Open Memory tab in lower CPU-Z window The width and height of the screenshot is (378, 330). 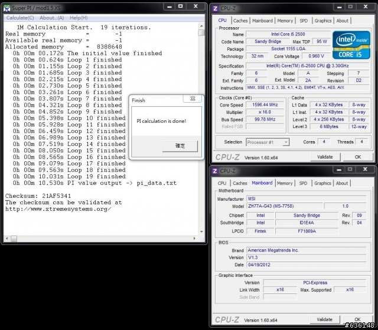tap(285, 184)
